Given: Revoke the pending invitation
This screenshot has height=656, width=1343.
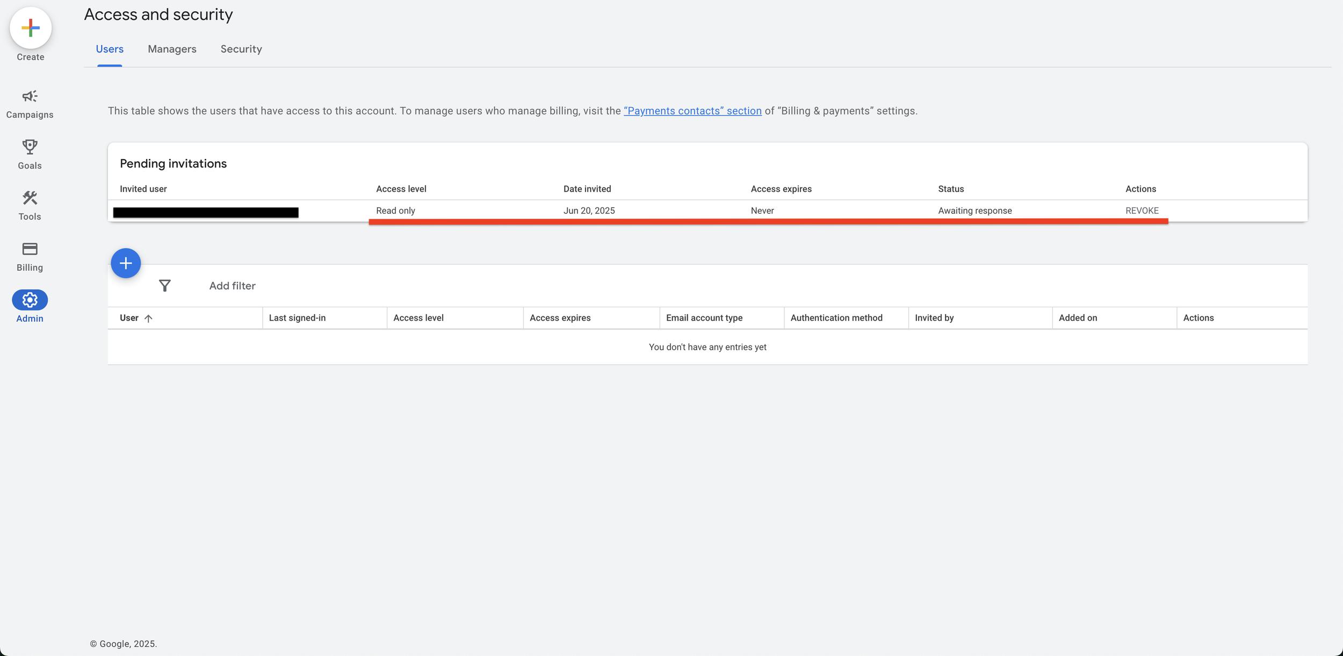Looking at the screenshot, I should click(x=1142, y=210).
